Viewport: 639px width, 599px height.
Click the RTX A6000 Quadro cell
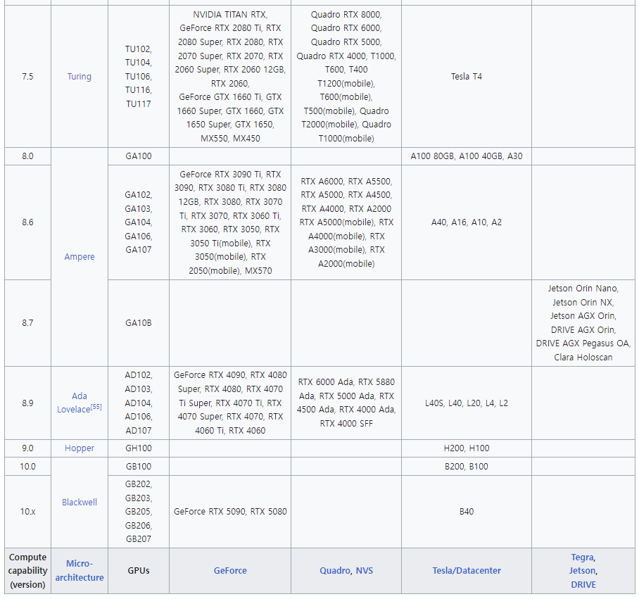(346, 222)
